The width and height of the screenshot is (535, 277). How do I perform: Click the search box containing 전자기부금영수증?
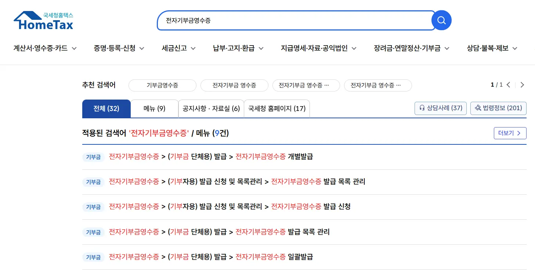pos(296,21)
